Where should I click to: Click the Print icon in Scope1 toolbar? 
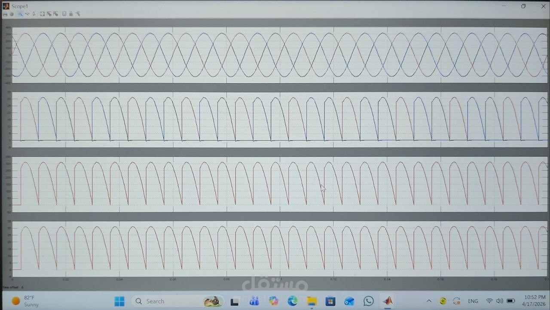(x=5, y=14)
